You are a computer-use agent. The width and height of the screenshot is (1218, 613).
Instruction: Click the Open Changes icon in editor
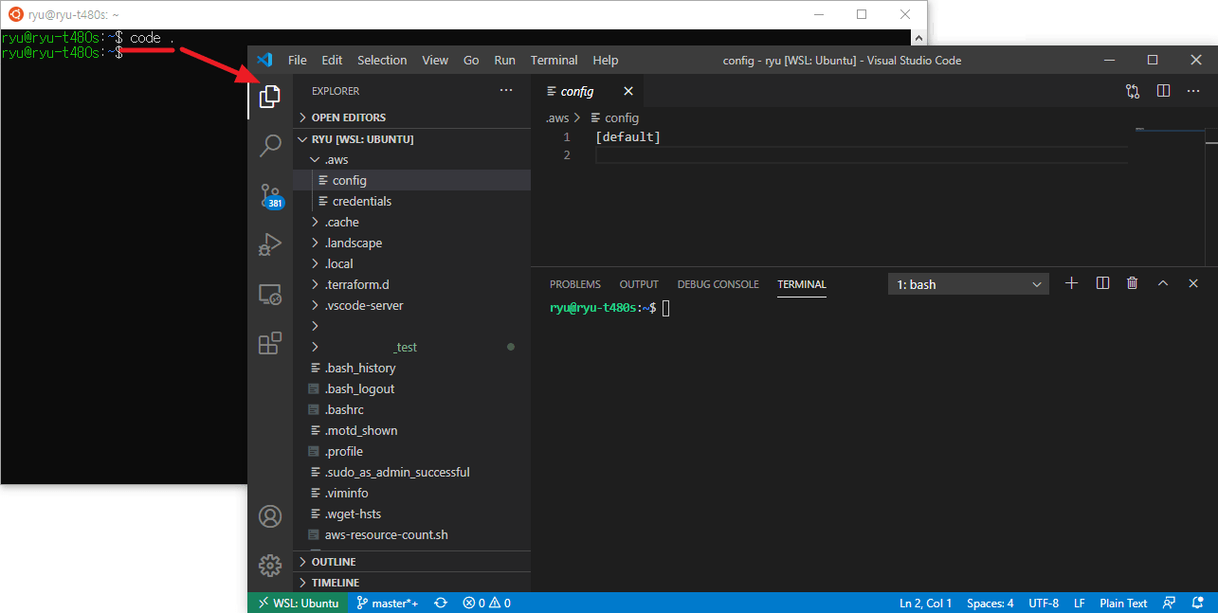point(1133,91)
